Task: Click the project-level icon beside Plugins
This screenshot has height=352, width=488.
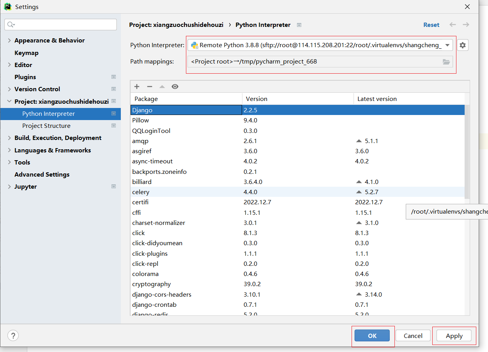Action: (x=113, y=77)
